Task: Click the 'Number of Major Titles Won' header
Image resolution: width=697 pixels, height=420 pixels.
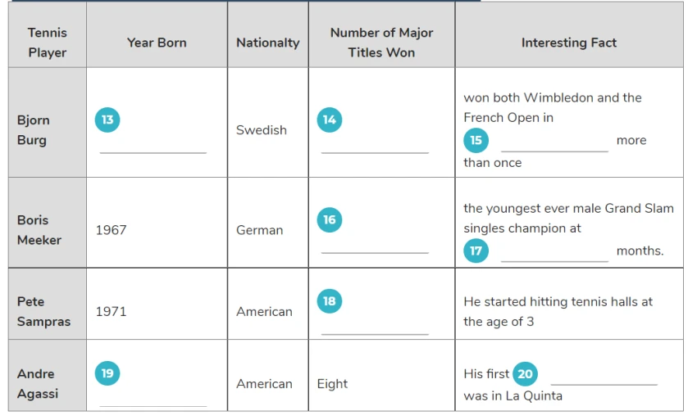Action: [x=381, y=43]
